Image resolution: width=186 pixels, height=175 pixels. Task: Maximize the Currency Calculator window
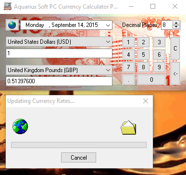153,6
